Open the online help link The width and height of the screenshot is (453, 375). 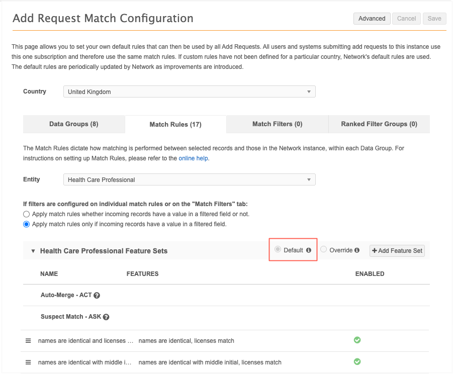coord(193,158)
